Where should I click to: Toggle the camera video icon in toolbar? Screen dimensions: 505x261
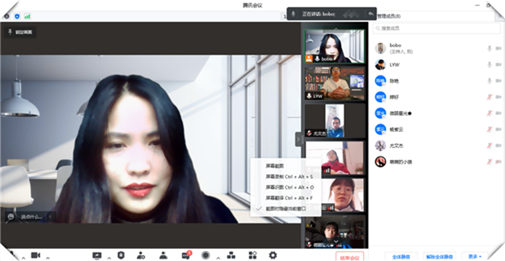pyautogui.click(x=35, y=255)
